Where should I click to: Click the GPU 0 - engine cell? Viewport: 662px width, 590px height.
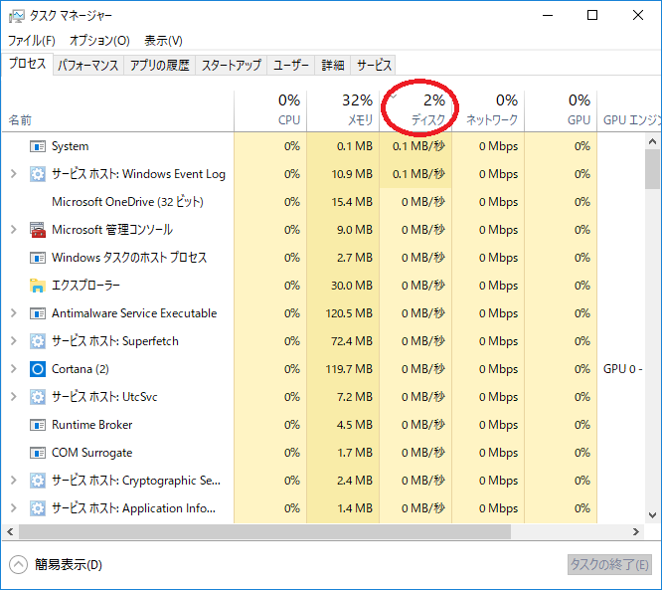tap(622, 369)
